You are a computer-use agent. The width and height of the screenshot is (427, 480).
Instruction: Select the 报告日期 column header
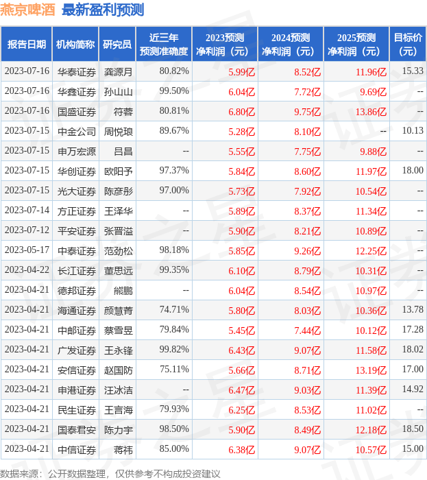pyautogui.click(x=26, y=44)
